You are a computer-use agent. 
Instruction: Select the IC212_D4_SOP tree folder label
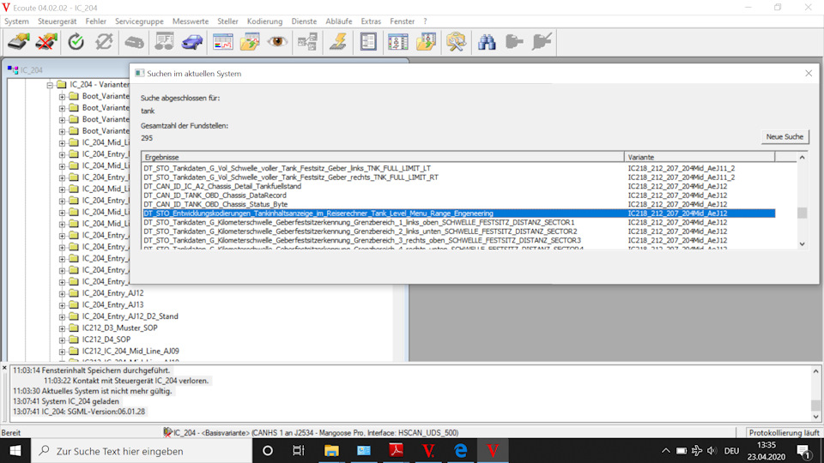(x=106, y=340)
